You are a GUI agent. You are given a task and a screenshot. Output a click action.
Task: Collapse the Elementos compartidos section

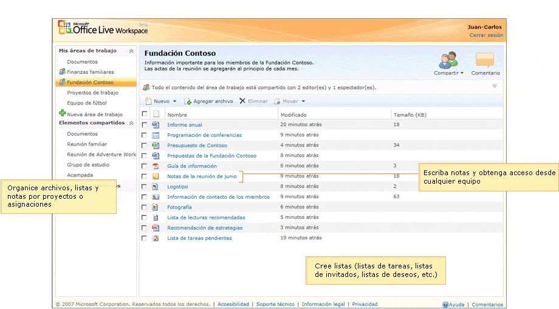131,123
